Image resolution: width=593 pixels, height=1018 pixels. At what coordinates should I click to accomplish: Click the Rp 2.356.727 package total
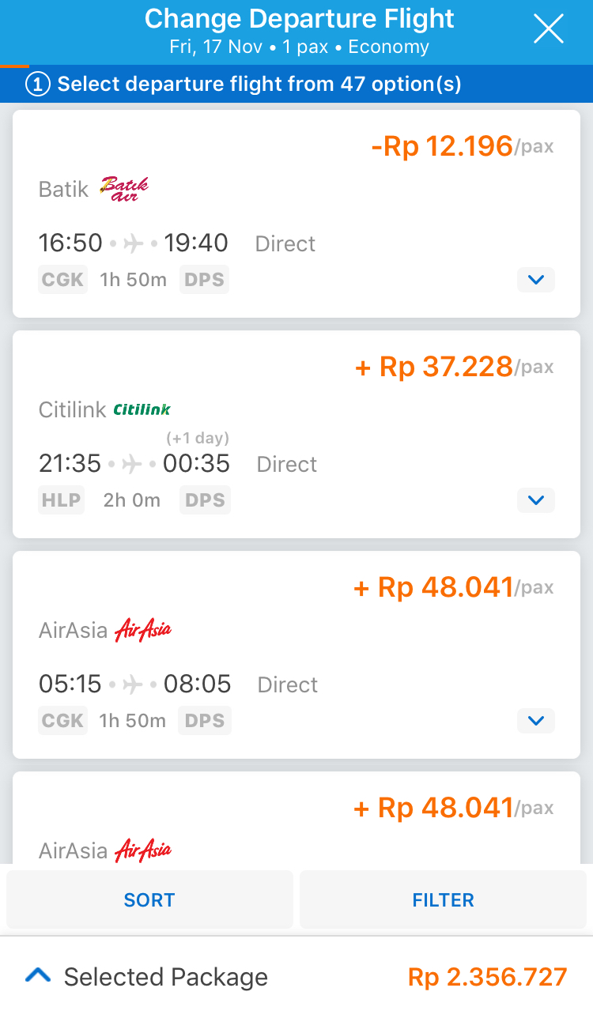[x=487, y=977]
